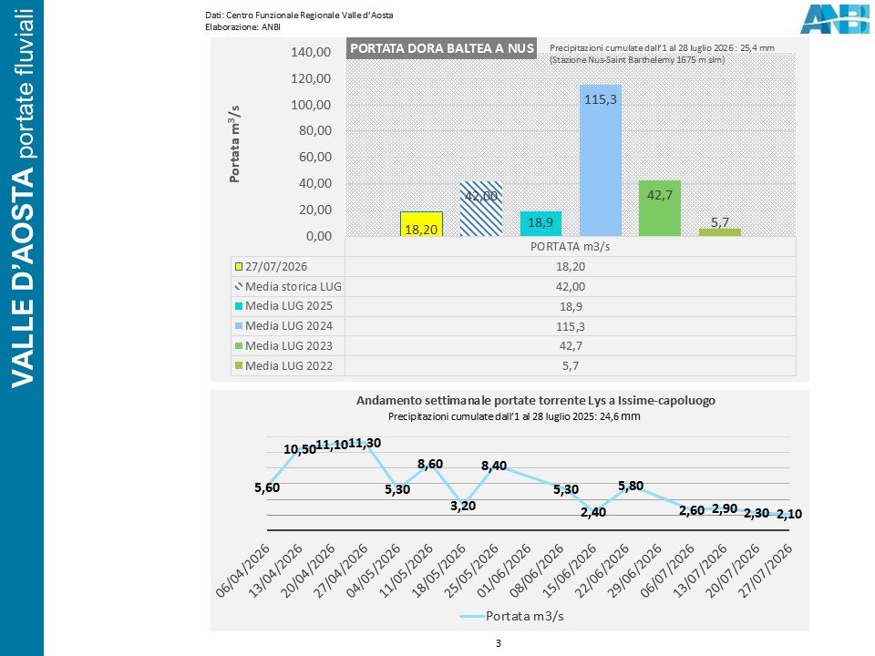Image resolution: width=875 pixels, height=656 pixels.
Task: Click the olive Media LUG 2022 legend swatch
Action: point(239,366)
